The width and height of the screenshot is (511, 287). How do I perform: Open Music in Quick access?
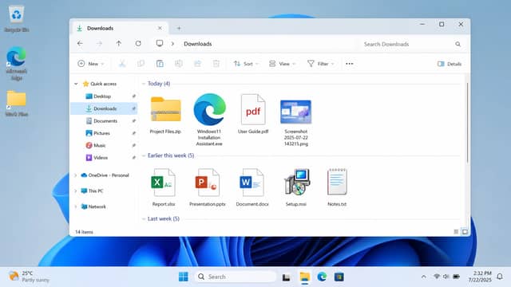pyautogui.click(x=104, y=145)
